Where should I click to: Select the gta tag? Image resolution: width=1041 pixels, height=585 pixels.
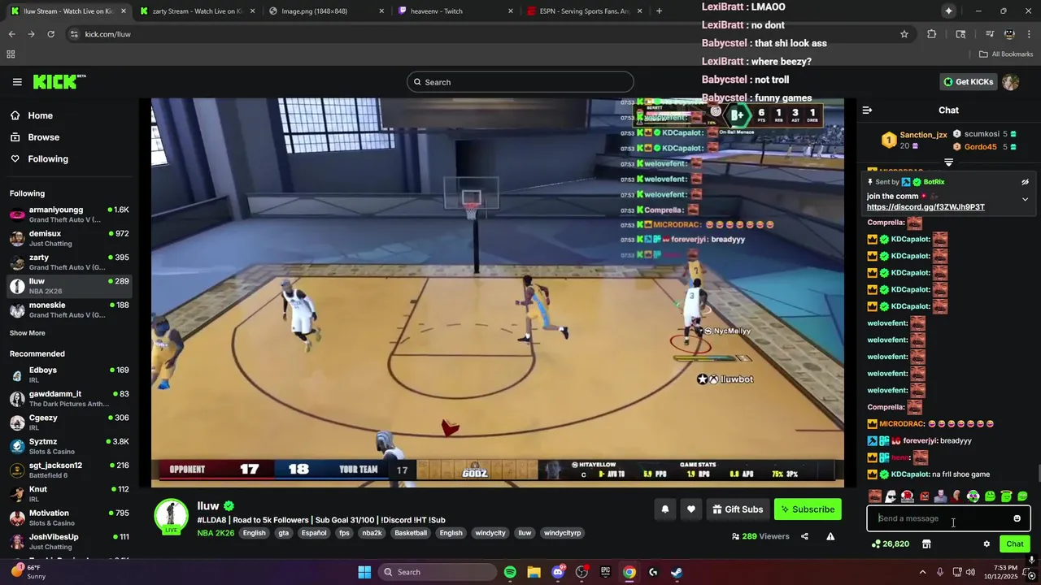284,533
